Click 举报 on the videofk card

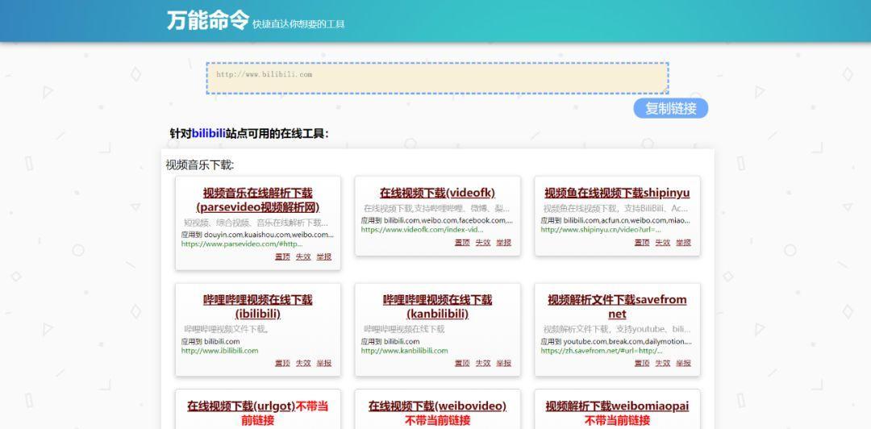504,242
